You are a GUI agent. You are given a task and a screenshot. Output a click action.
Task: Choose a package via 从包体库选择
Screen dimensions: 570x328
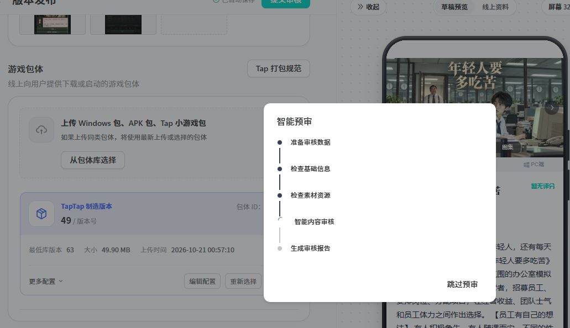tap(93, 160)
